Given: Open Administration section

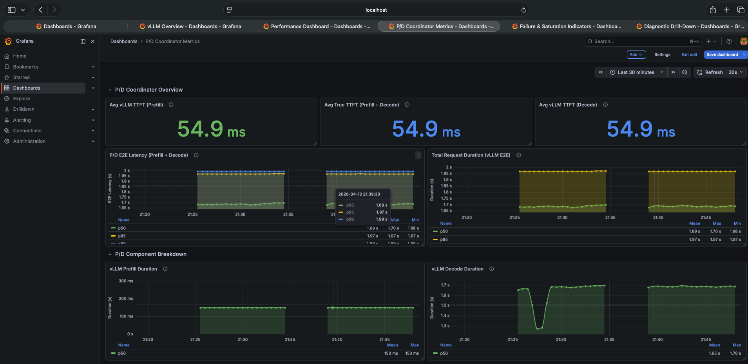Looking at the screenshot, I should coord(29,141).
